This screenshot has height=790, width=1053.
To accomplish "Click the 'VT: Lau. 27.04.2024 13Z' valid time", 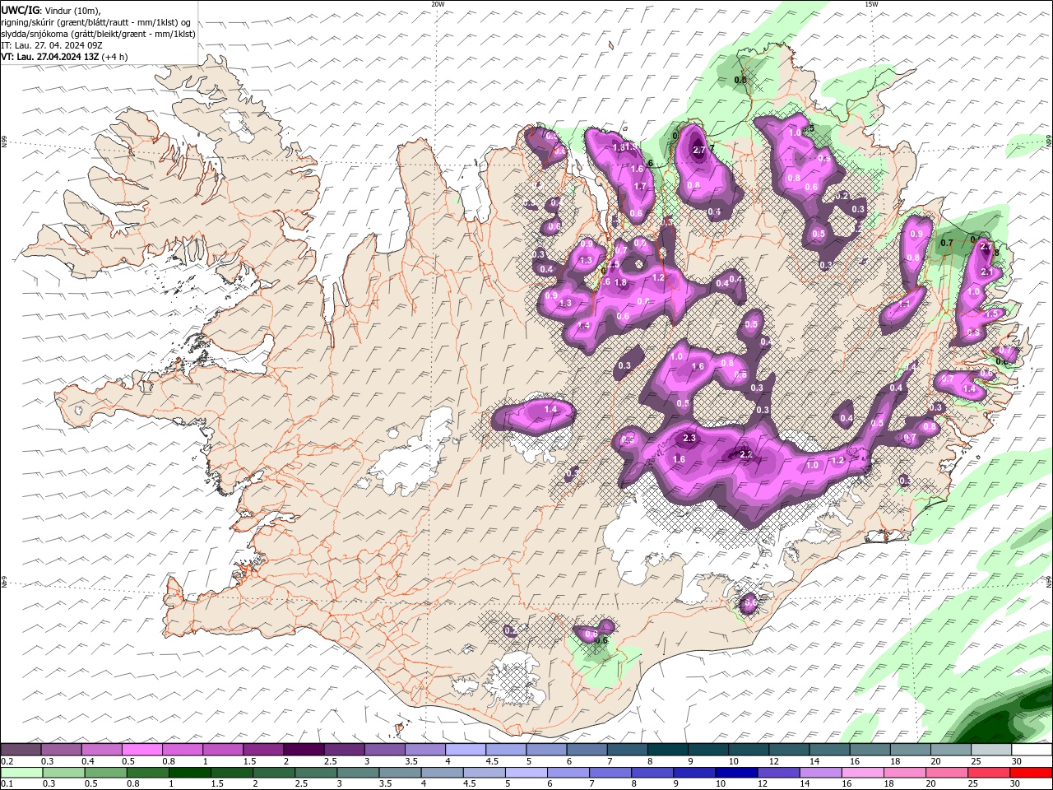I will (50, 57).
